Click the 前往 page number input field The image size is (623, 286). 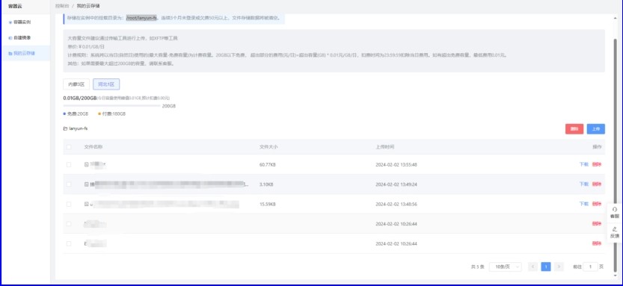pyautogui.click(x=590, y=267)
